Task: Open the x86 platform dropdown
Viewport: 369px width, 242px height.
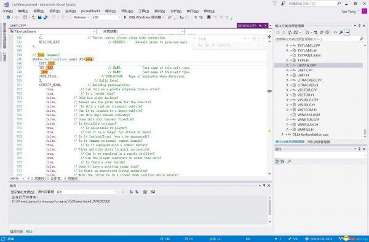Action: (x=106, y=17)
